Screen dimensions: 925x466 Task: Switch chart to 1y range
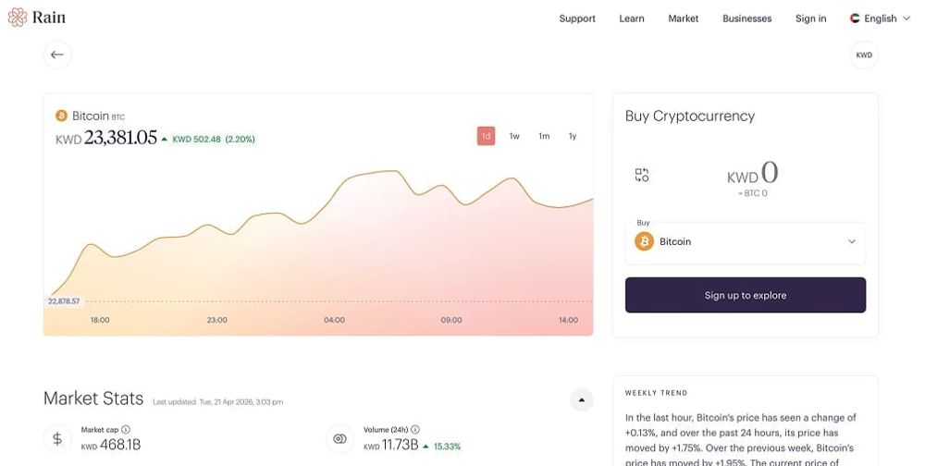click(573, 136)
